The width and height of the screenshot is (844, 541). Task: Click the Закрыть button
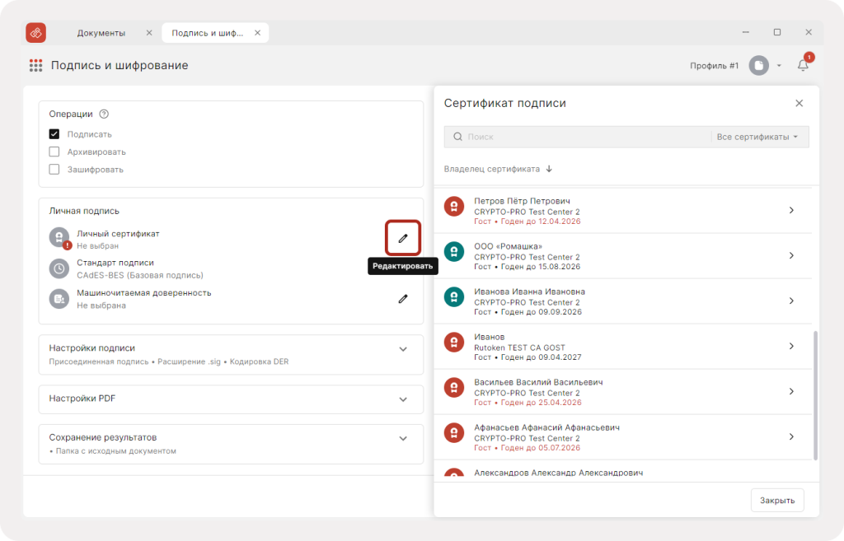776,500
